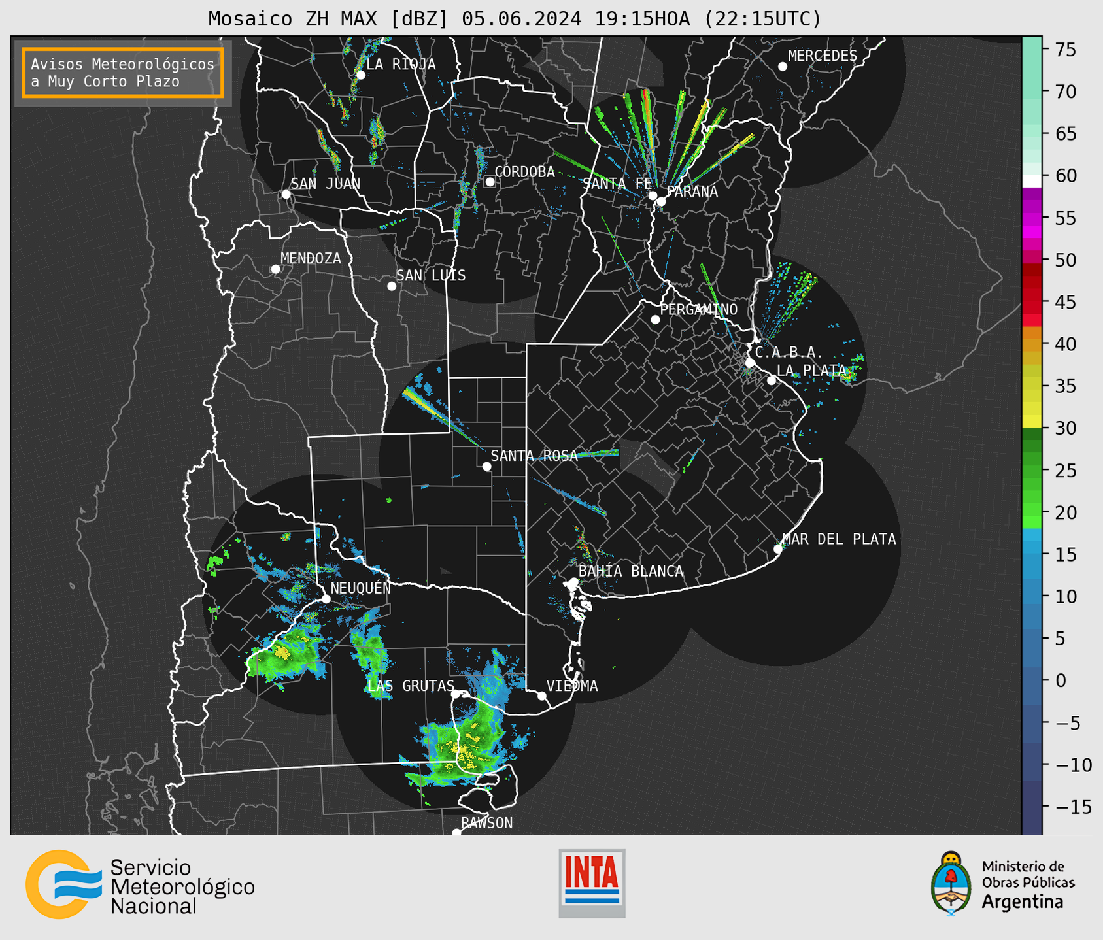Click the SANTA ROSA map label

click(x=534, y=456)
